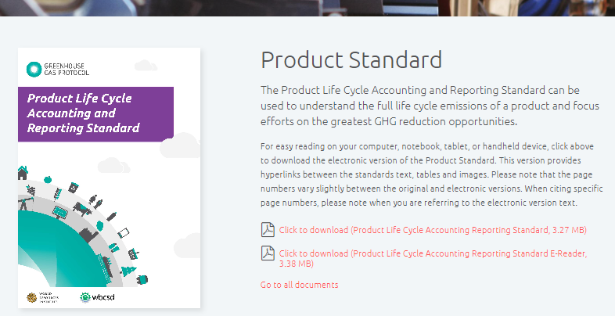This screenshot has height=316, width=615.
Task: Click the PDF icon beside E-Reader download link
Action: pos(267,253)
